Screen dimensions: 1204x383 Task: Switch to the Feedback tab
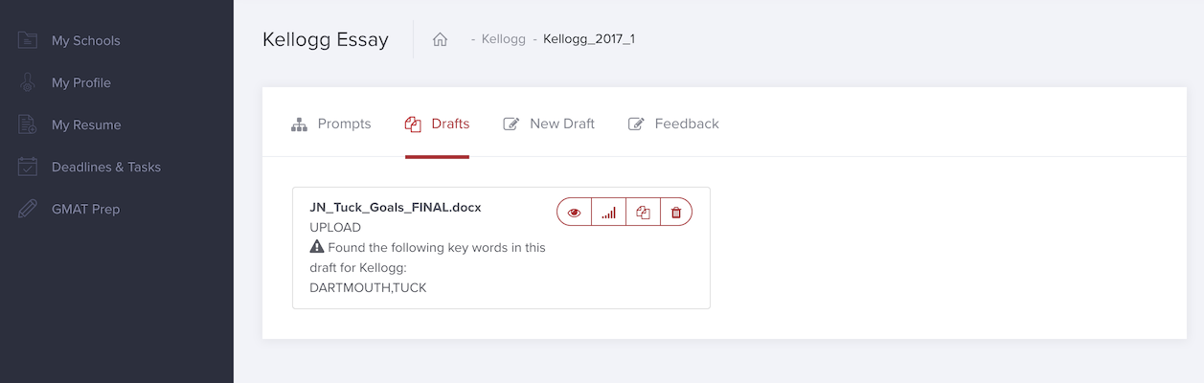pos(673,124)
